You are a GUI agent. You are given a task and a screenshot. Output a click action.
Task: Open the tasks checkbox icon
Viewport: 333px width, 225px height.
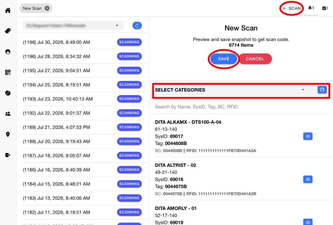coord(325,8)
